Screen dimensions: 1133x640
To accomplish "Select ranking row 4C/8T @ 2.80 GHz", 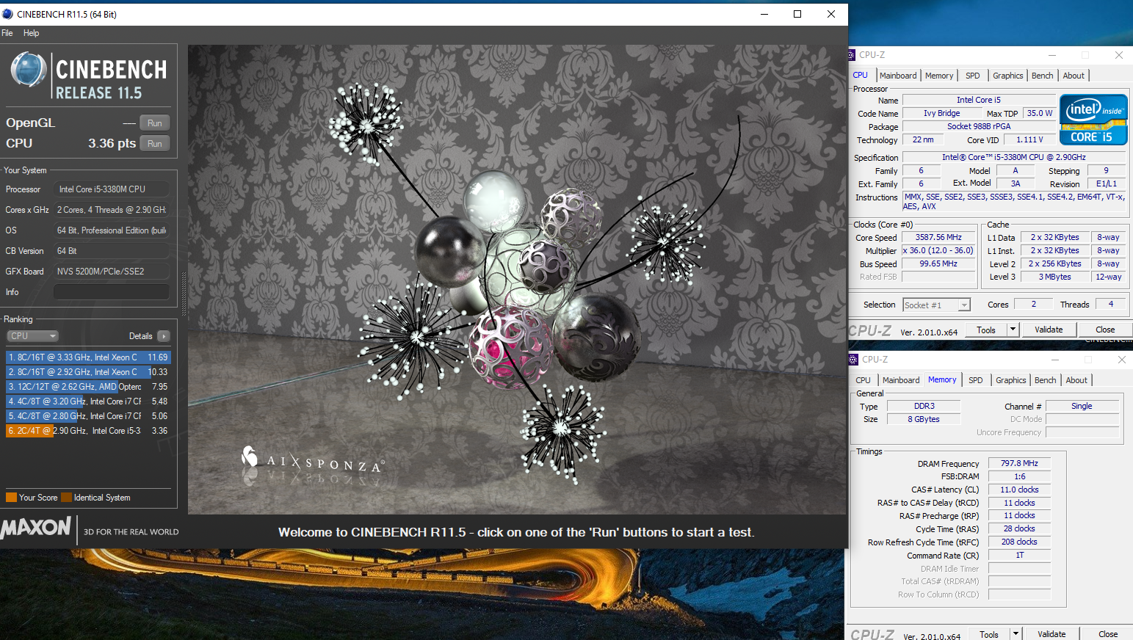I will [x=88, y=416].
